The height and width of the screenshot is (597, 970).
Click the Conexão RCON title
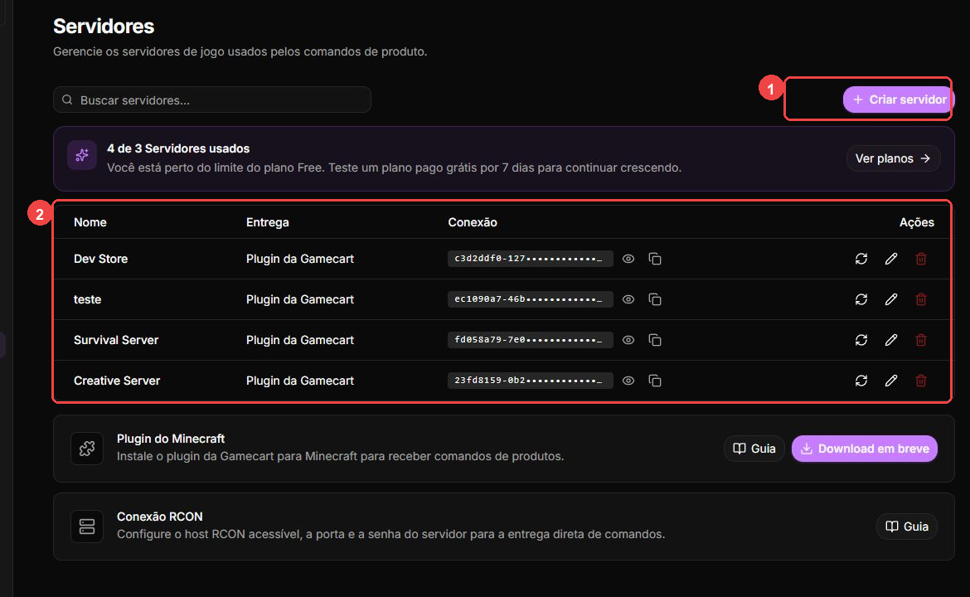click(x=160, y=517)
